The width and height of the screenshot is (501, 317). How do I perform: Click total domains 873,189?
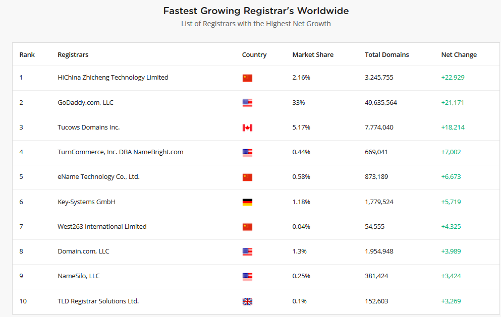[x=376, y=176]
